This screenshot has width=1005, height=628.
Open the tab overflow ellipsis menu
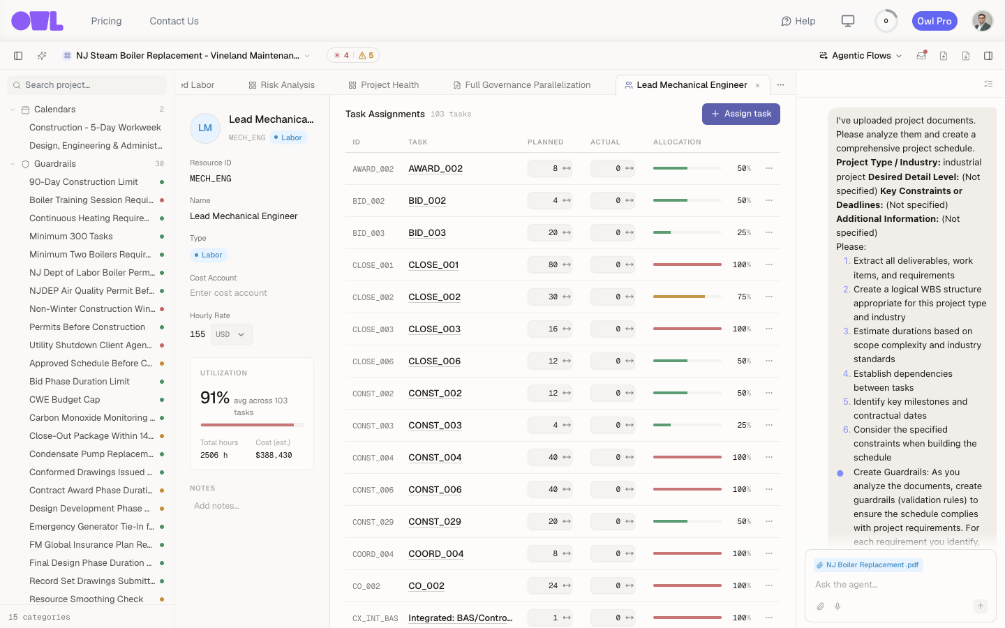[781, 85]
